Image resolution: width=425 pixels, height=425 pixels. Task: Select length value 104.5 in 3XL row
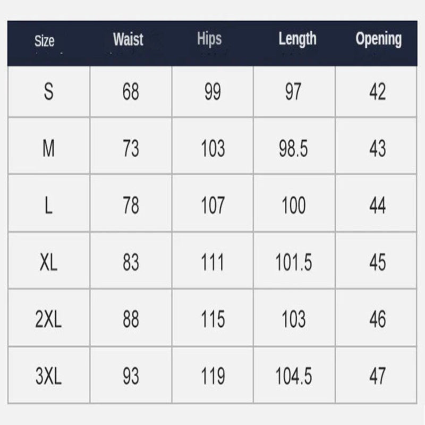click(293, 377)
